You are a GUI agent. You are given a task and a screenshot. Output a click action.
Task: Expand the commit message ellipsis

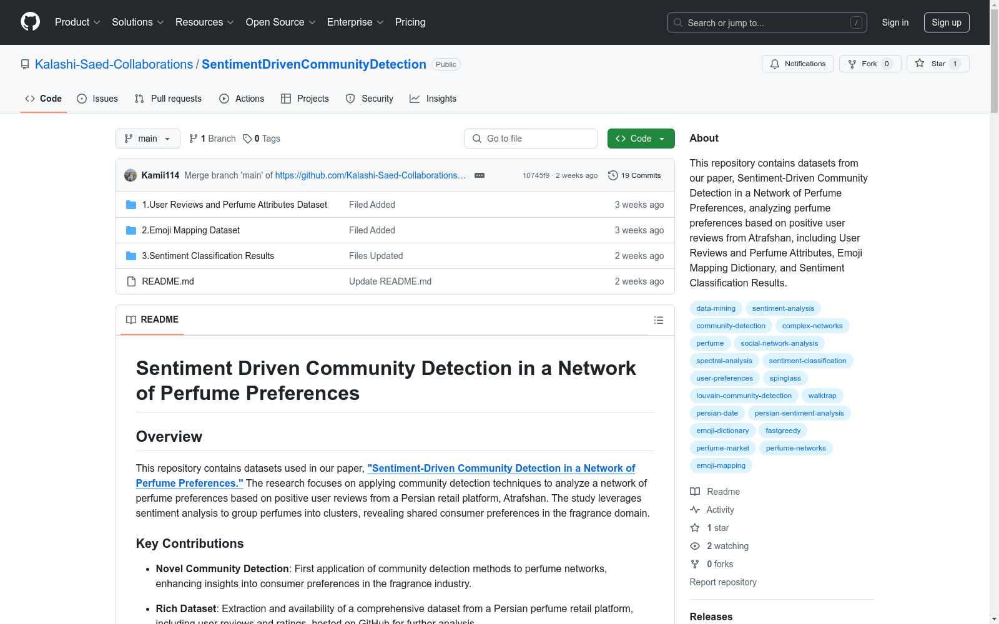pos(480,175)
